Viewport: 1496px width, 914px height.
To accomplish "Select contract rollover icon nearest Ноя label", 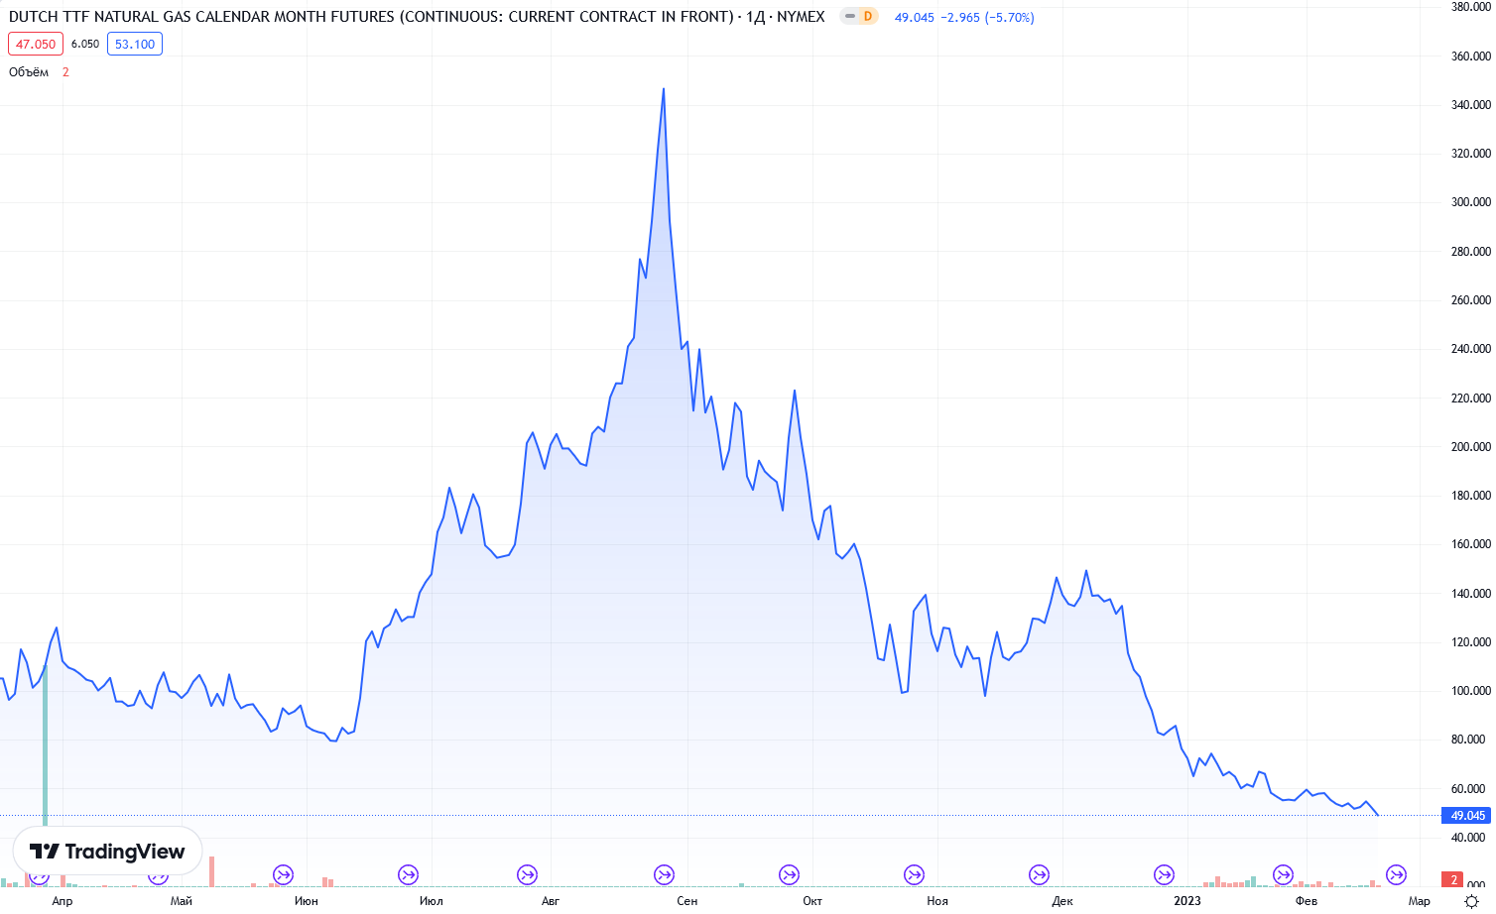I will [915, 874].
